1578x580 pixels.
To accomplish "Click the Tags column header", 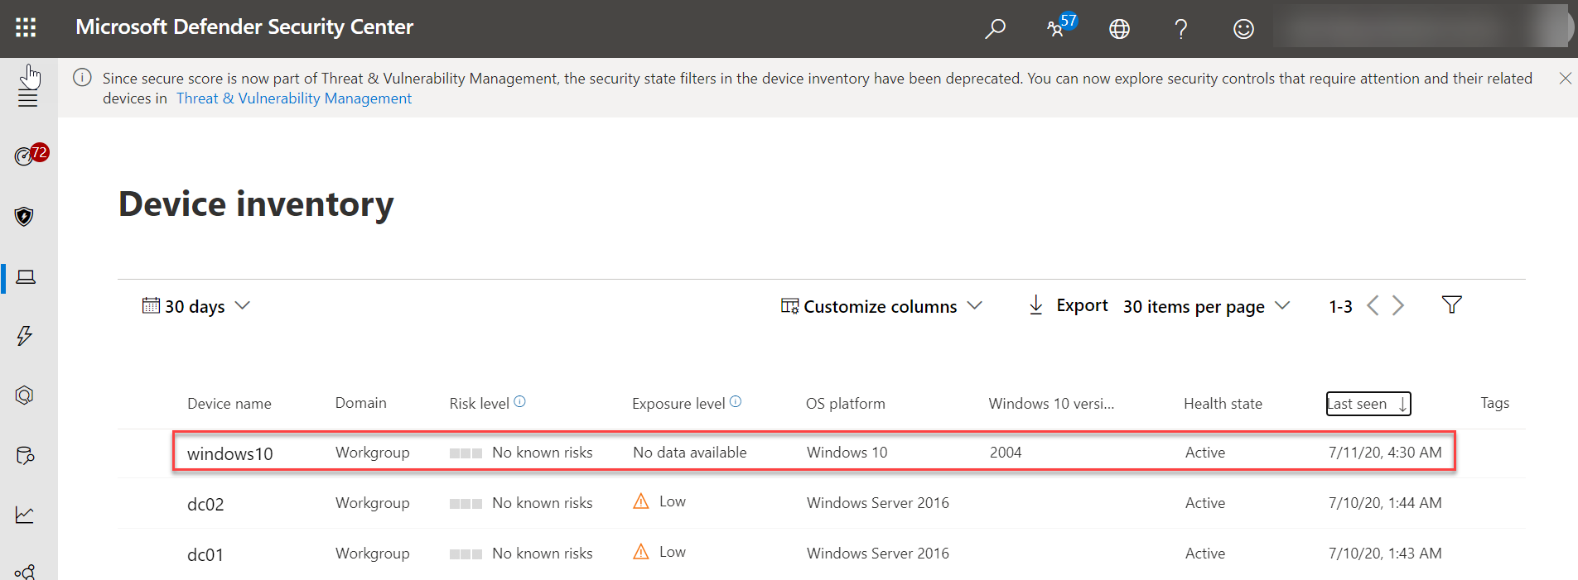I will click(x=1494, y=403).
